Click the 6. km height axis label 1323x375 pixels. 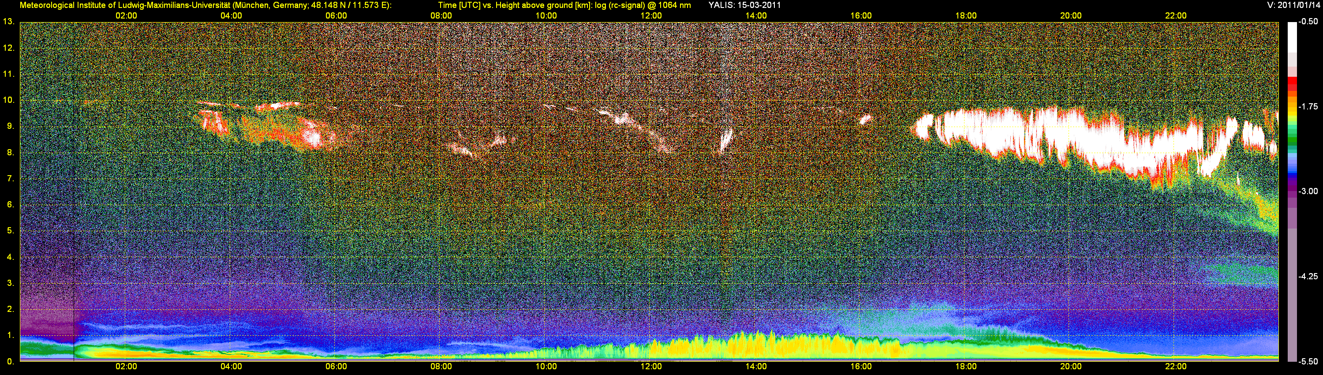pos(10,204)
